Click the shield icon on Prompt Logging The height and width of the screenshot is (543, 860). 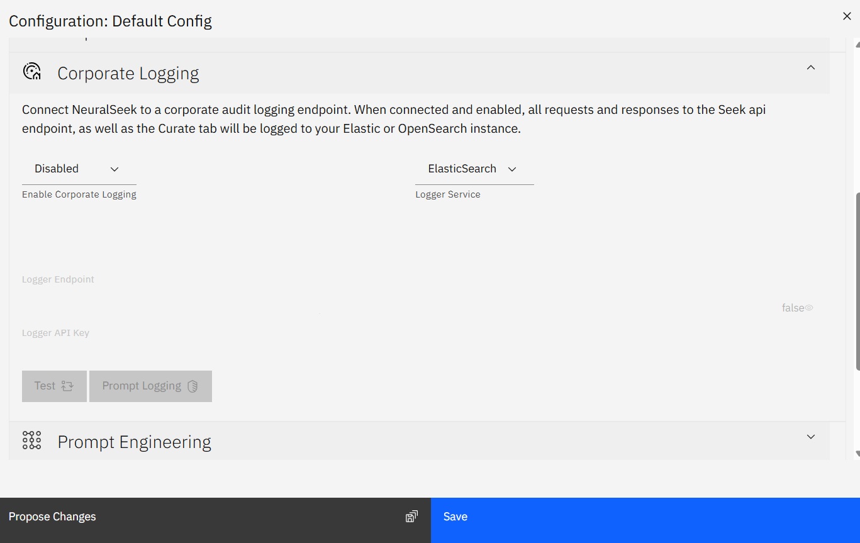coord(193,386)
